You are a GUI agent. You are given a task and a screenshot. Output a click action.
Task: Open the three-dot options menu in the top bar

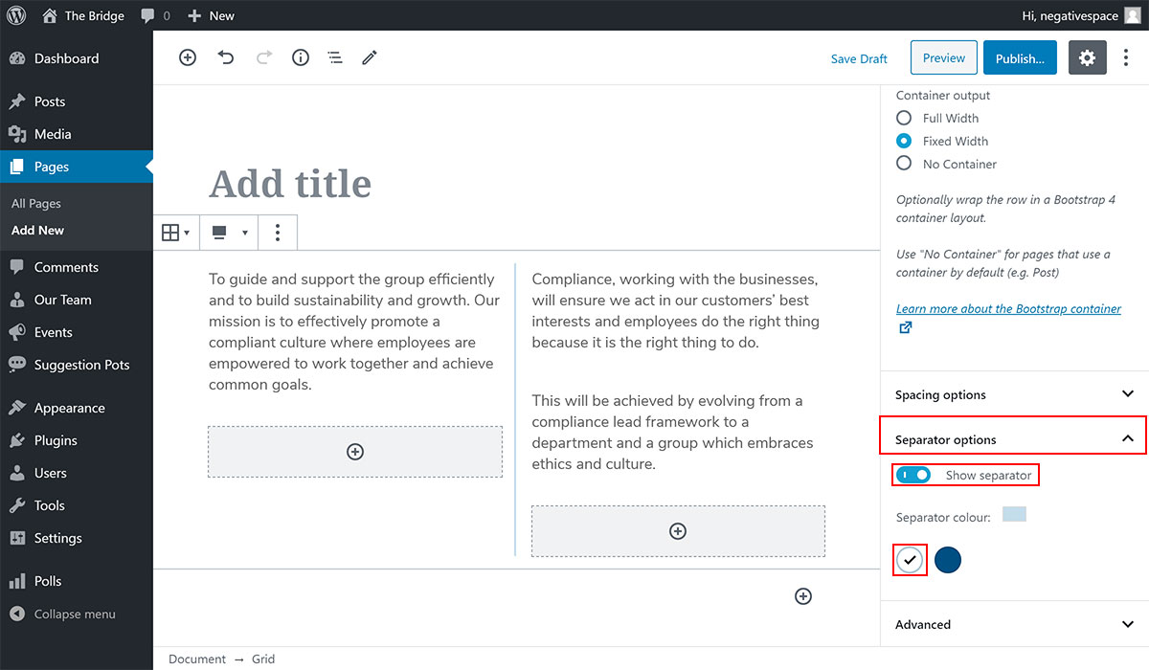(x=1126, y=57)
